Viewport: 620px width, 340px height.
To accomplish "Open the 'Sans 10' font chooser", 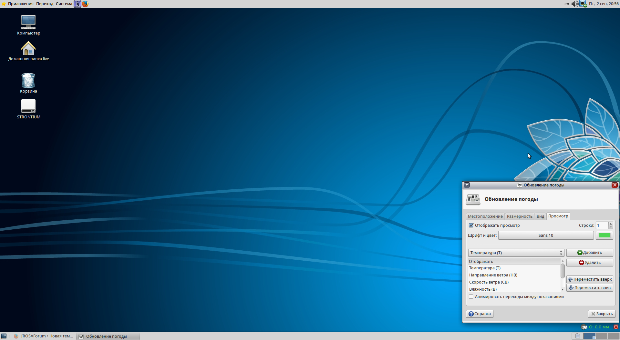I will (546, 235).
